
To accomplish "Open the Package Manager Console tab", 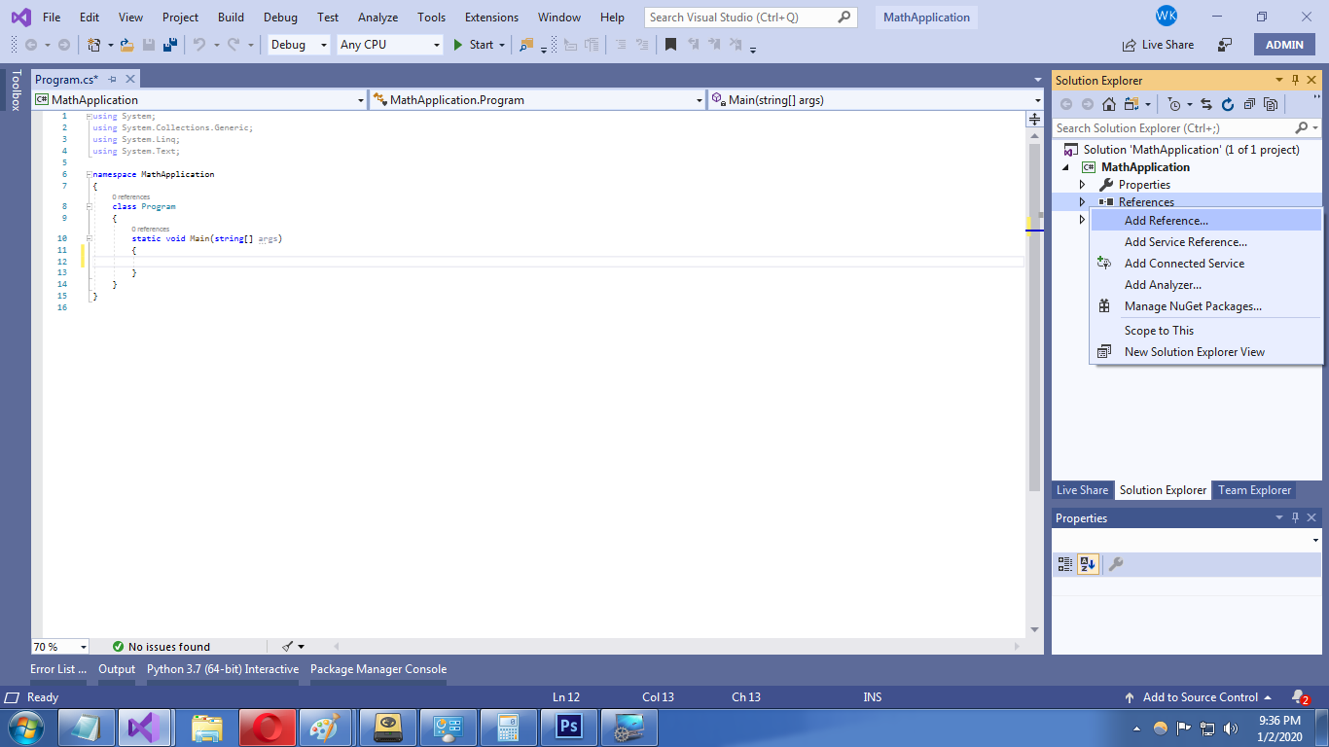I will pos(378,669).
